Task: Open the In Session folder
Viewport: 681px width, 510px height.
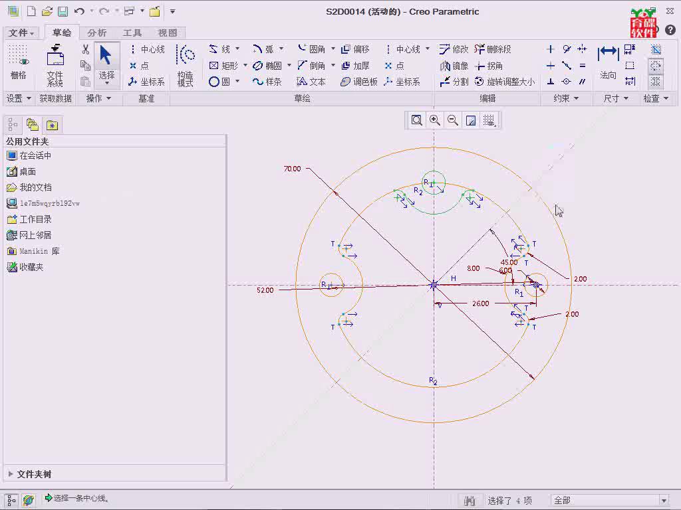Action: click(x=29, y=155)
